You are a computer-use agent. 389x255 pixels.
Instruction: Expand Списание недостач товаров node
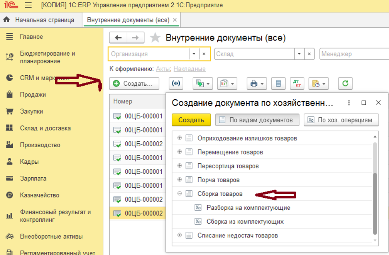point(180,235)
